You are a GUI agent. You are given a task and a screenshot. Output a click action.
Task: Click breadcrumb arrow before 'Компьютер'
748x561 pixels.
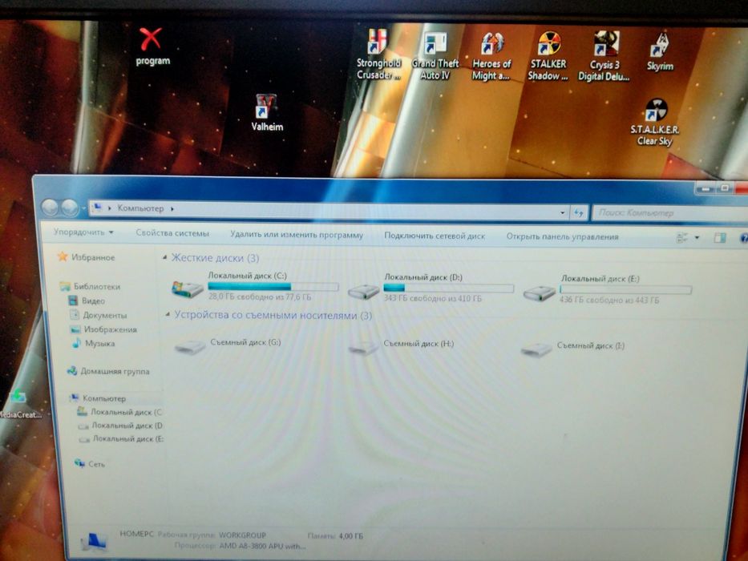(x=110, y=208)
